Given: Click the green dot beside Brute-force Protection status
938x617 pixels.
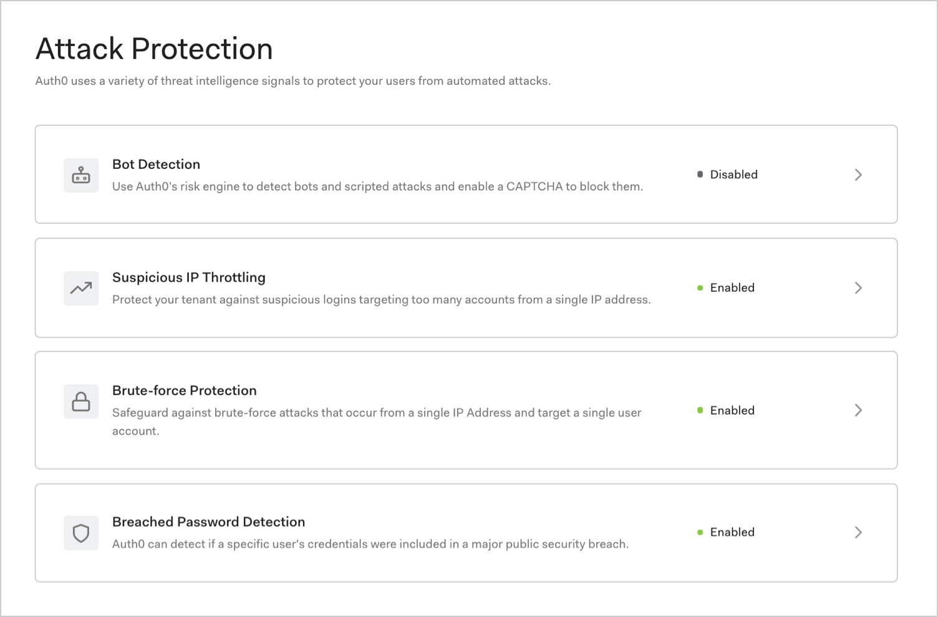Looking at the screenshot, I should (x=699, y=410).
